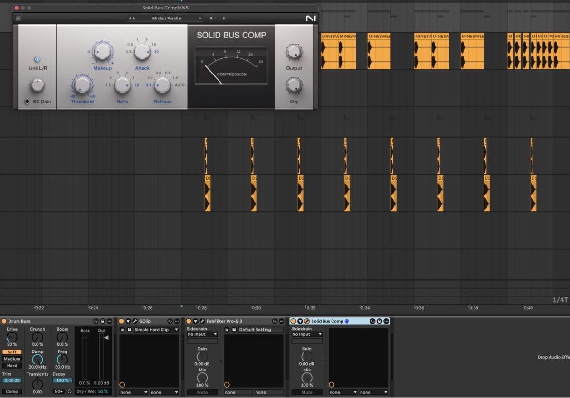This screenshot has width=570, height=398.
Task: Open the Solid Bus Comp plugin window via wrench icon
Action: click(x=307, y=321)
